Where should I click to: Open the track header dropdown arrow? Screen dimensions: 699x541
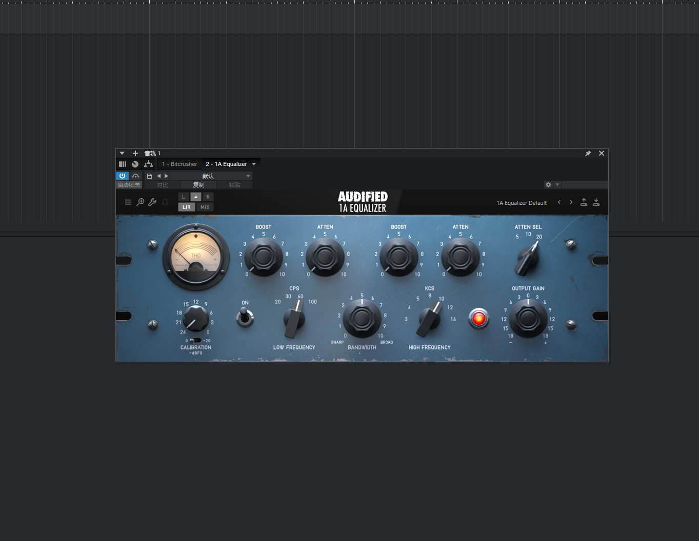[x=122, y=153]
